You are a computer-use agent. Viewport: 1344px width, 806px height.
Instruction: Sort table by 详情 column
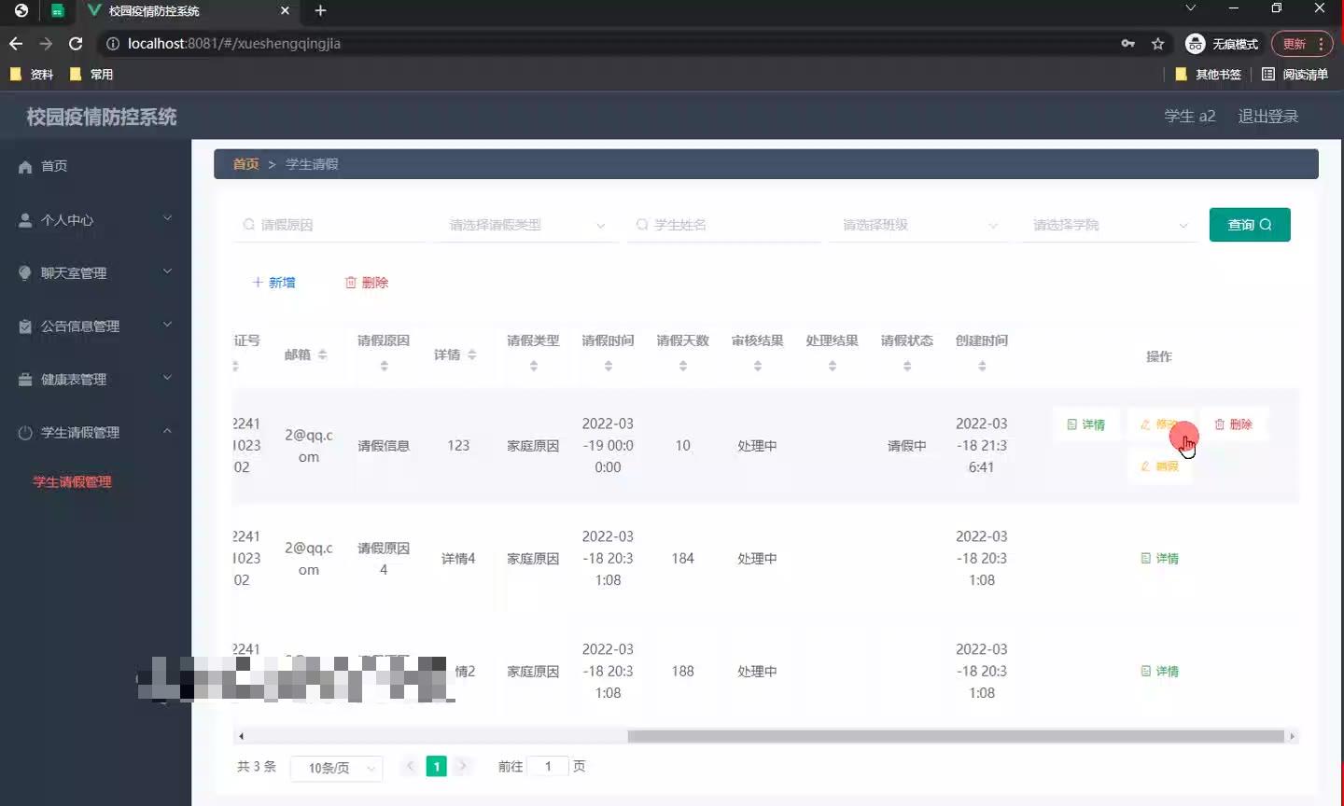click(x=471, y=354)
